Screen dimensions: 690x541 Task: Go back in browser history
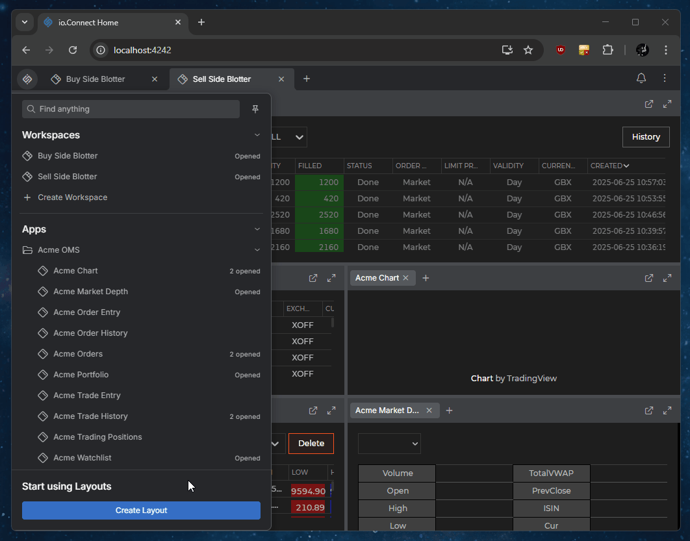[x=26, y=50]
